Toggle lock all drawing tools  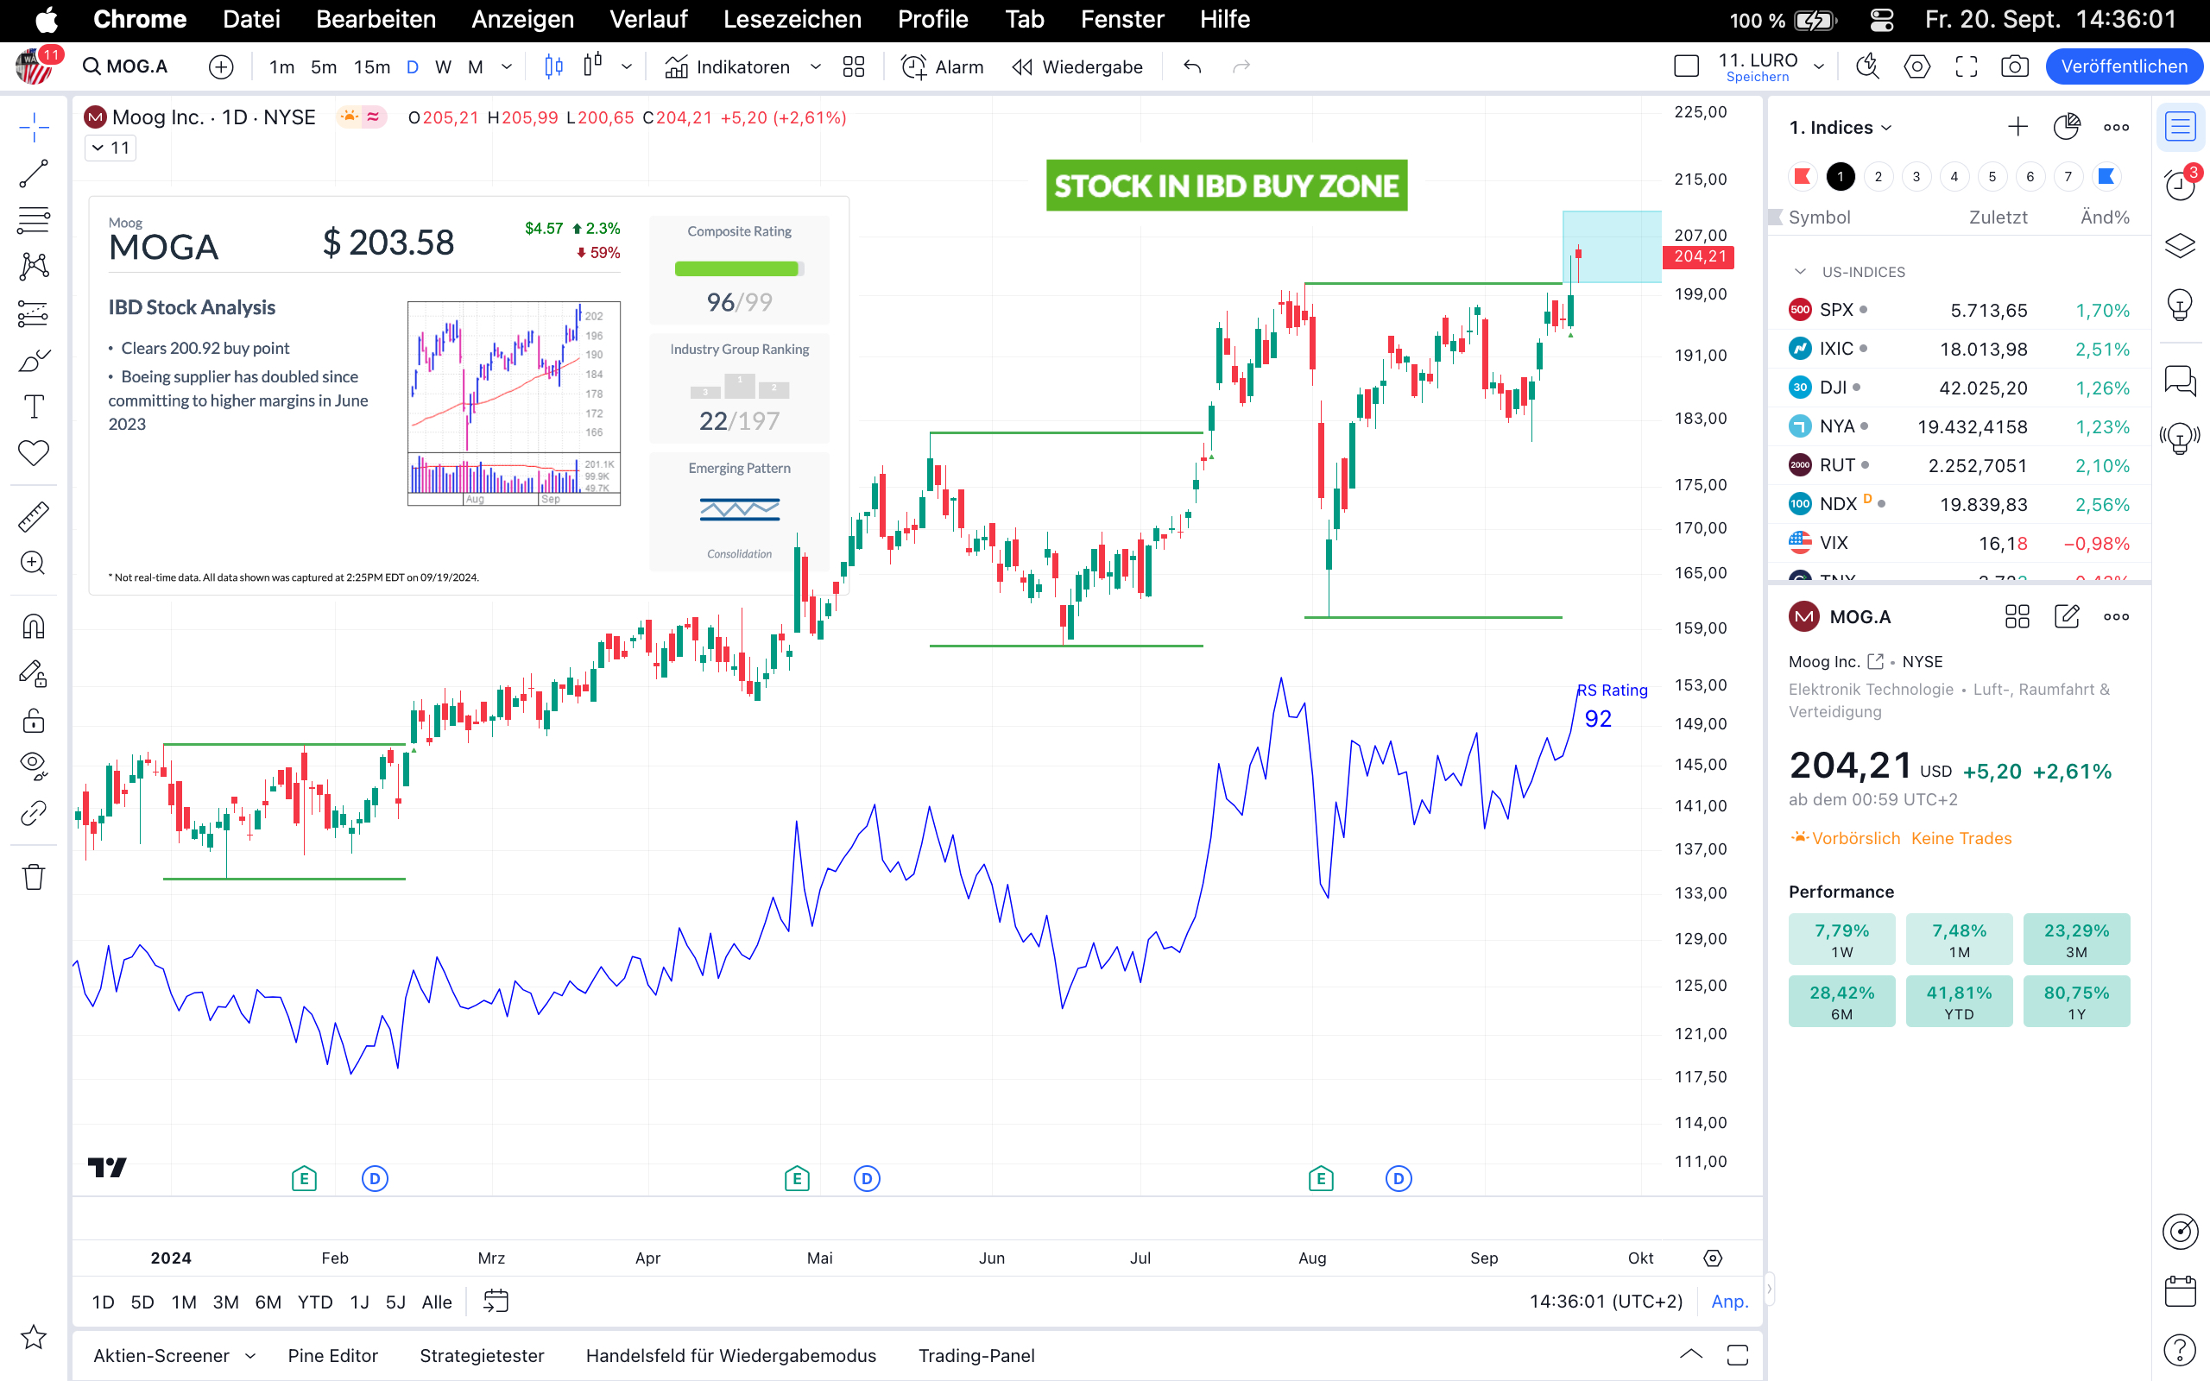[x=34, y=721]
